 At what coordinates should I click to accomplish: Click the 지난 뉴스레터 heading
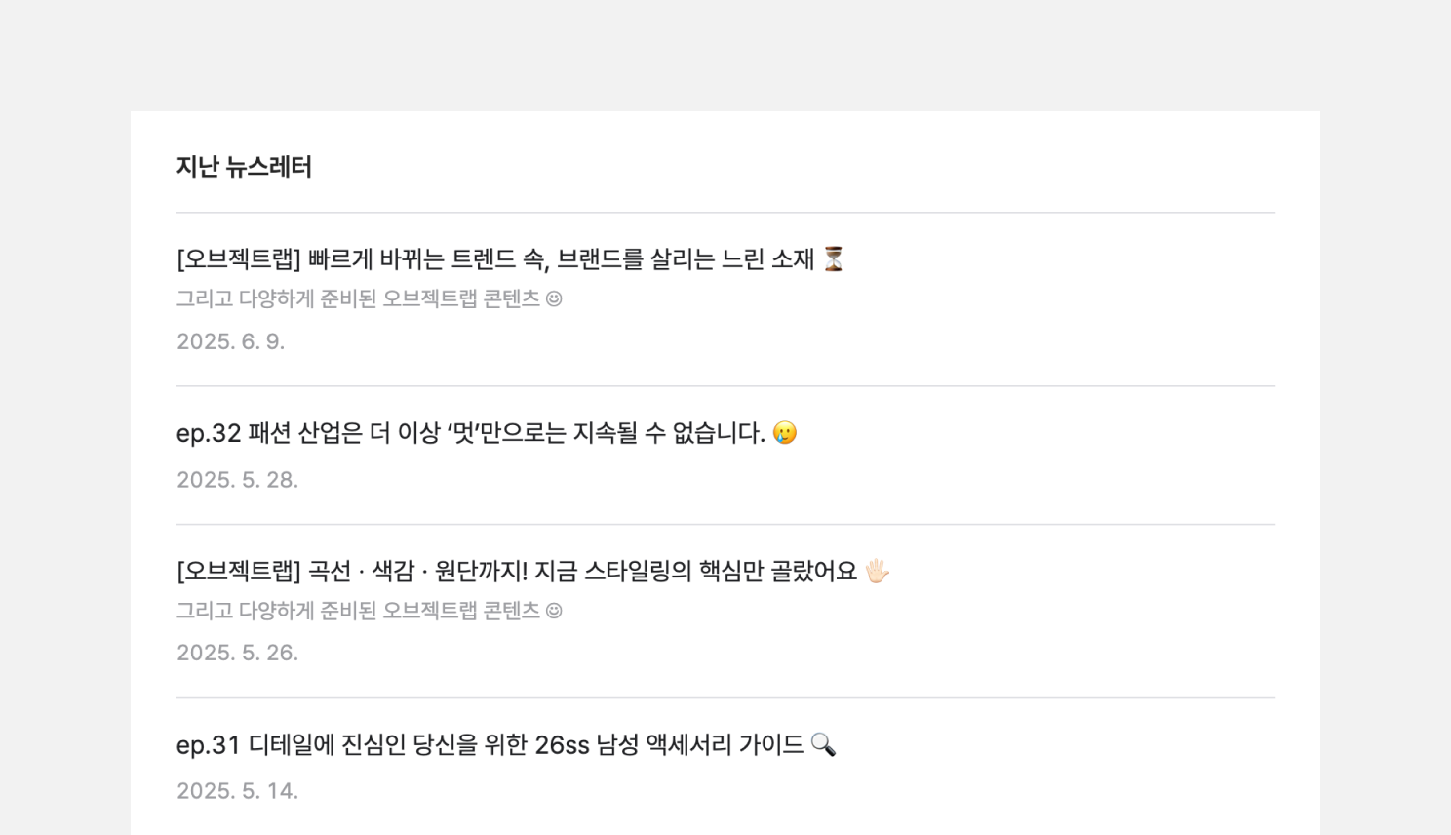click(x=244, y=167)
